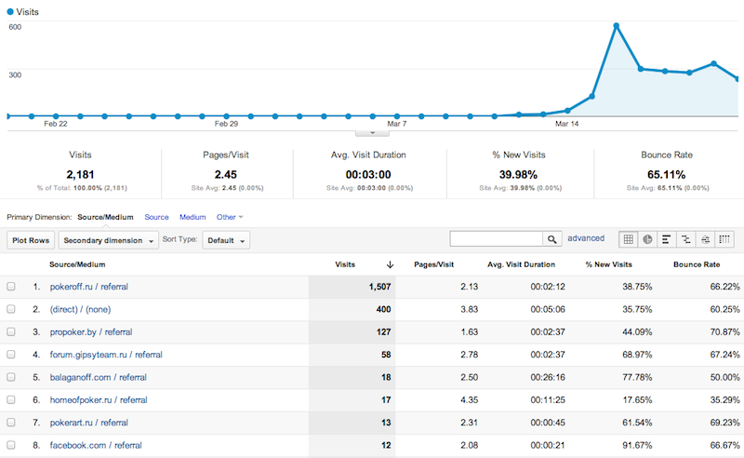Open the Secondary dimension dropdown
744x458 pixels.
pyautogui.click(x=108, y=240)
